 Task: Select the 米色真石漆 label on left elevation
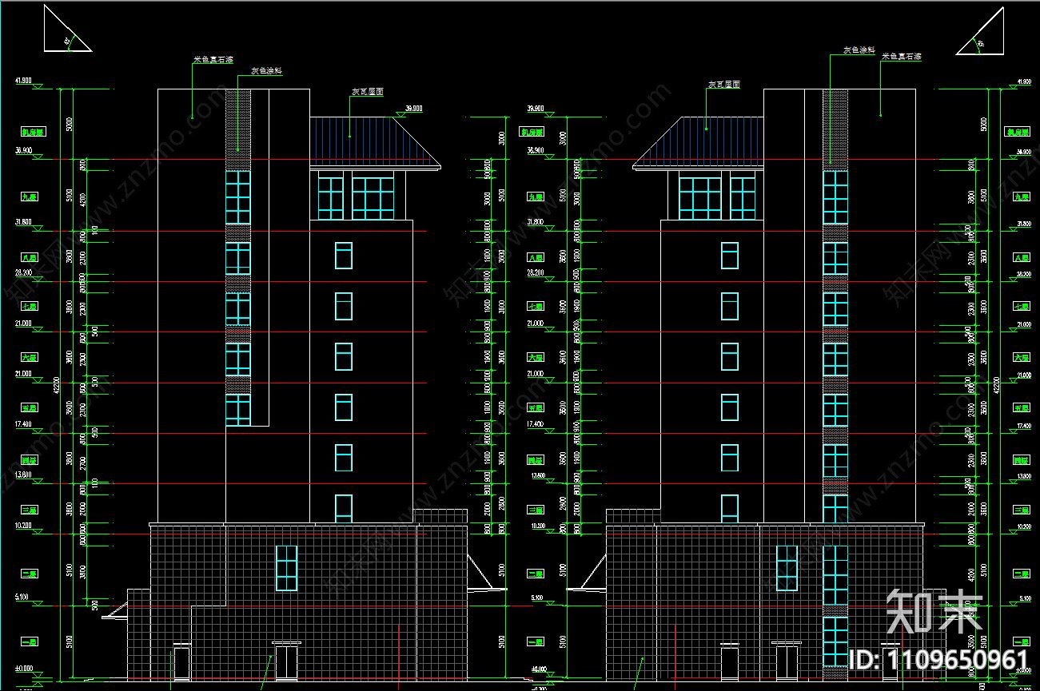[x=212, y=59]
